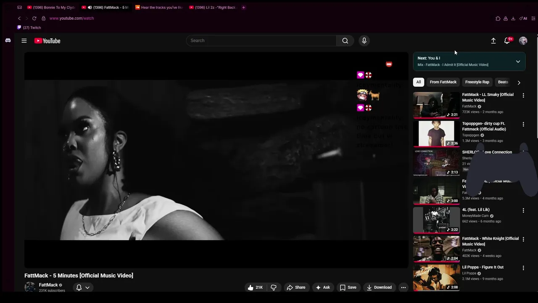Open browser extensions puzzle icon

(498, 19)
